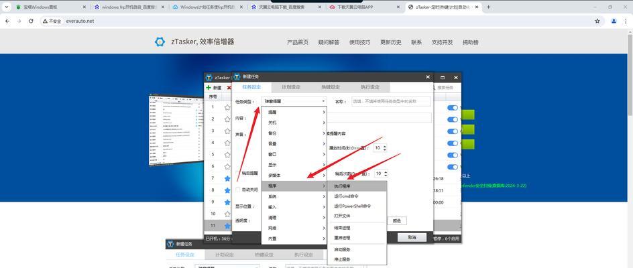Close the upper 新建任务 dialog with its X
Screen dimensions: 633x268
click(x=428, y=76)
